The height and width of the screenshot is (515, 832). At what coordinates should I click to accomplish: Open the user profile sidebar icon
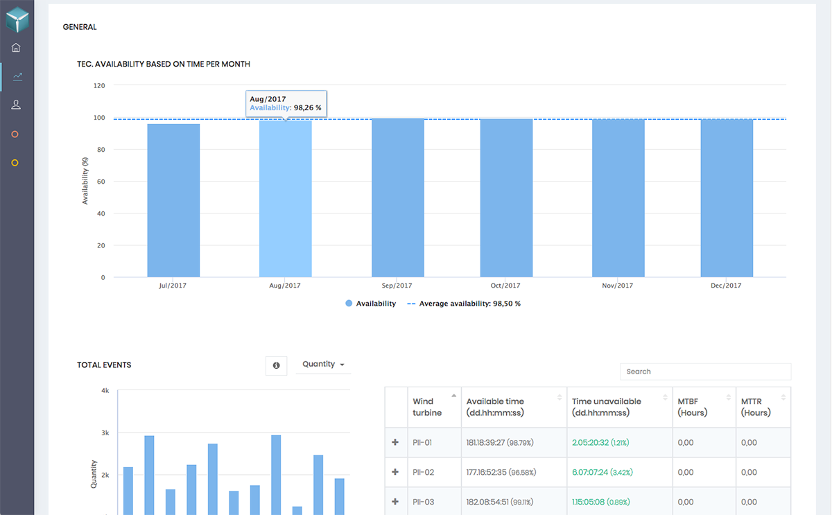tap(16, 105)
